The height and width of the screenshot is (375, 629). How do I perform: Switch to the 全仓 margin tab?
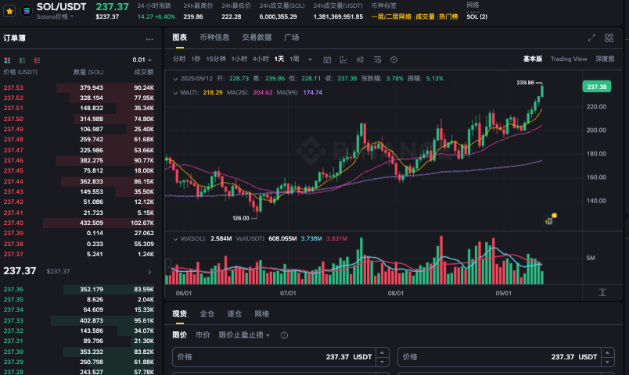pos(207,313)
